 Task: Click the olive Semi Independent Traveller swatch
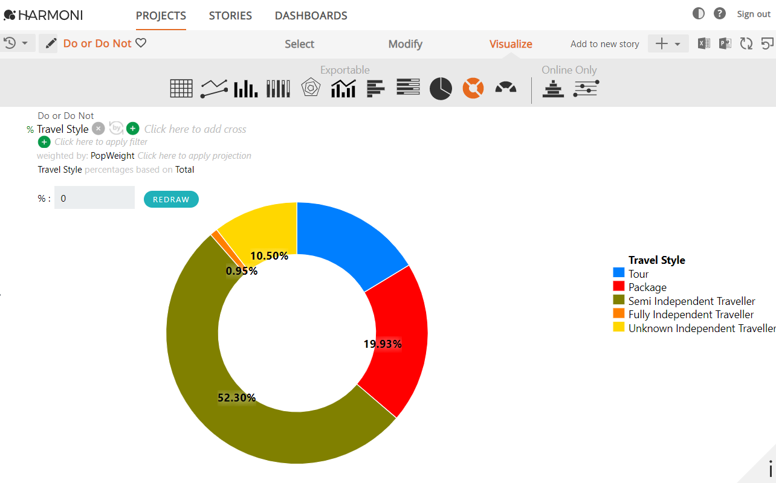click(x=619, y=301)
